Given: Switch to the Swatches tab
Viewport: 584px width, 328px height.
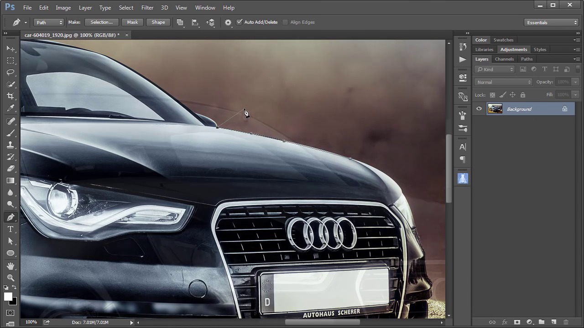Looking at the screenshot, I should (x=503, y=40).
